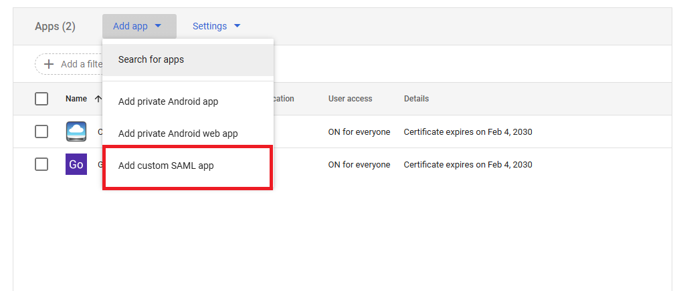Click ON for everyone in Go app row
This screenshot has width=673, height=291.
coord(359,165)
